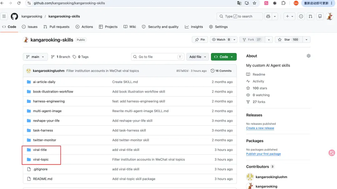This screenshot has height=189, width=337.
Task: Star the repository
Action: [x=289, y=40]
